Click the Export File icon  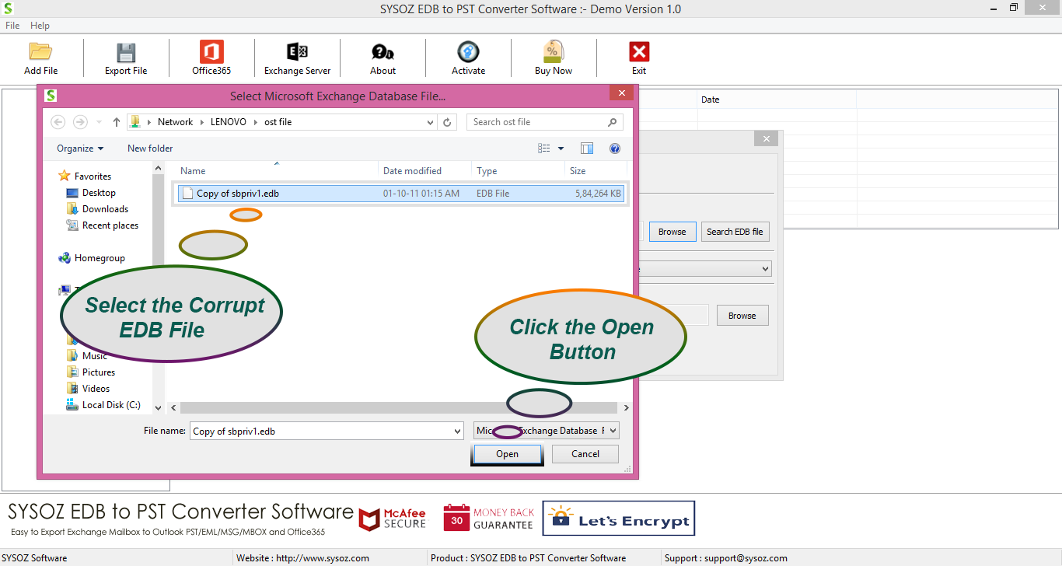point(126,52)
